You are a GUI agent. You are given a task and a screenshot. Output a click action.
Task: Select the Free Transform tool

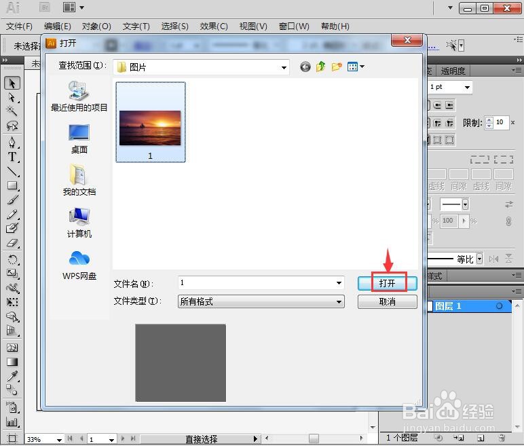pyautogui.click(x=12, y=302)
